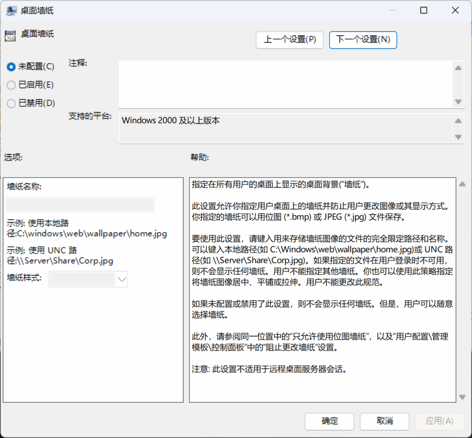Viewport: 472px width, 438px height.
Task: Click the 帮助 panel scroll down arrow
Action: point(462,397)
